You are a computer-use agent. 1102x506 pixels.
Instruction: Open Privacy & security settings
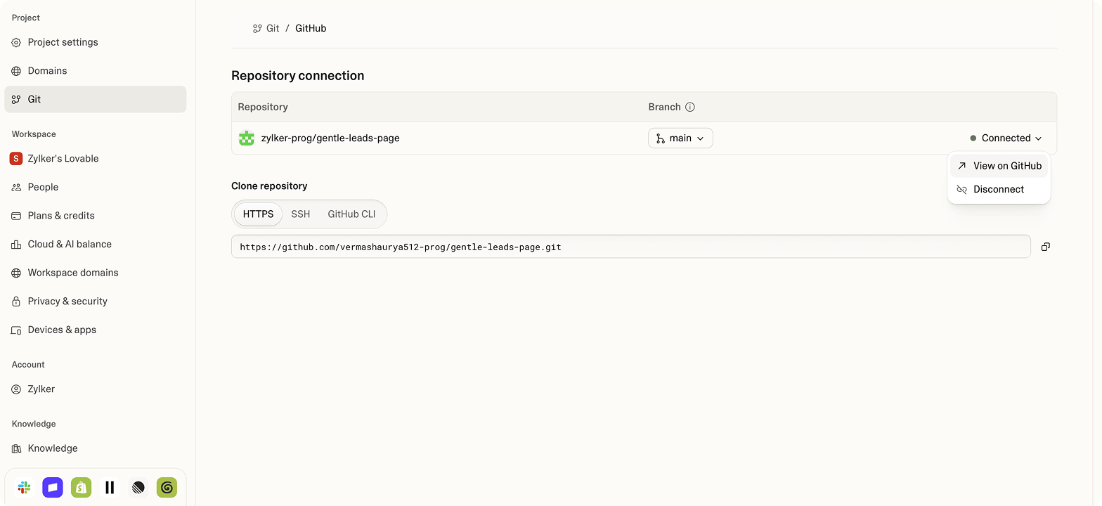pos(96,301)
